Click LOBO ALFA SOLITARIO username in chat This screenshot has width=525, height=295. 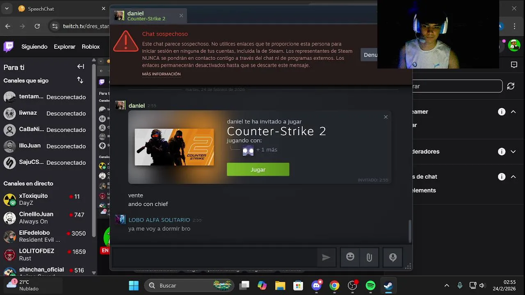159,220
